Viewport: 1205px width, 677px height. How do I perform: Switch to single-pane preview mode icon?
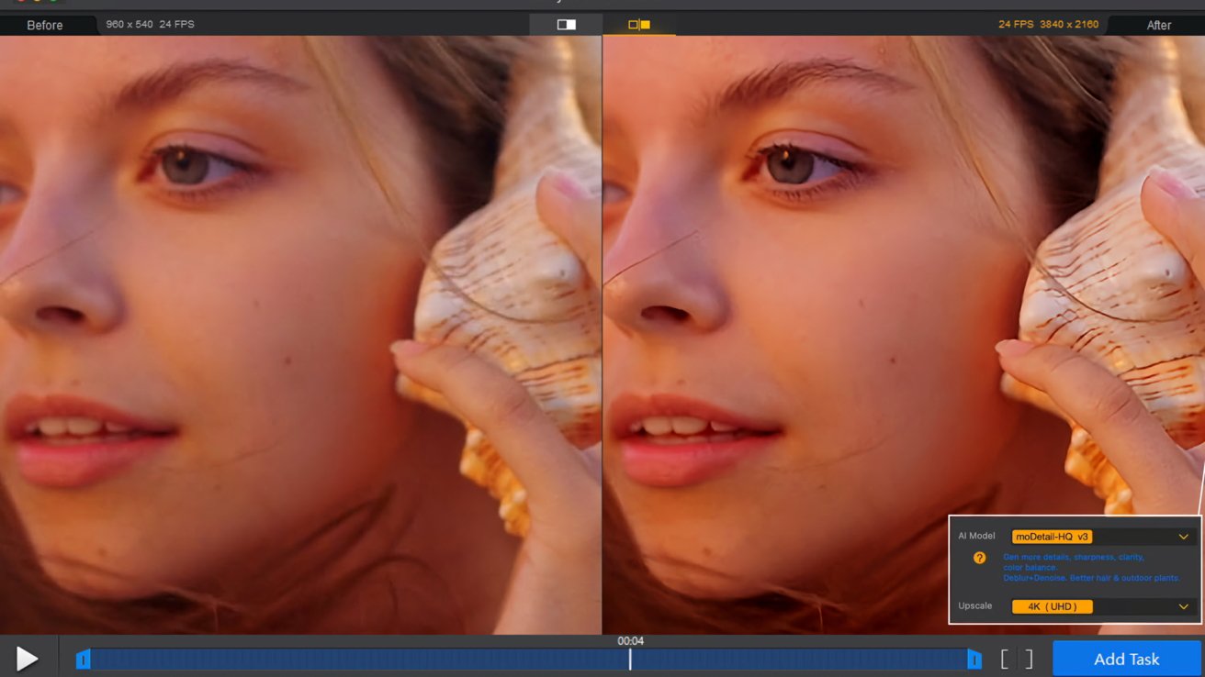point(566,25)
